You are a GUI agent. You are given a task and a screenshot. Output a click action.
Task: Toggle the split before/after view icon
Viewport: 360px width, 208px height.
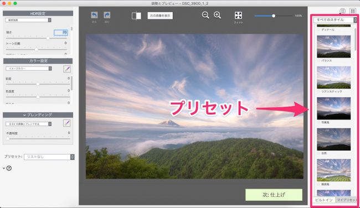point(136,16)
